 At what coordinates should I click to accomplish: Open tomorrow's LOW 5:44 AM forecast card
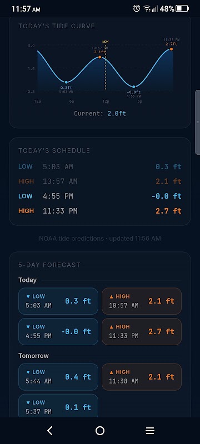pos(58,377)
